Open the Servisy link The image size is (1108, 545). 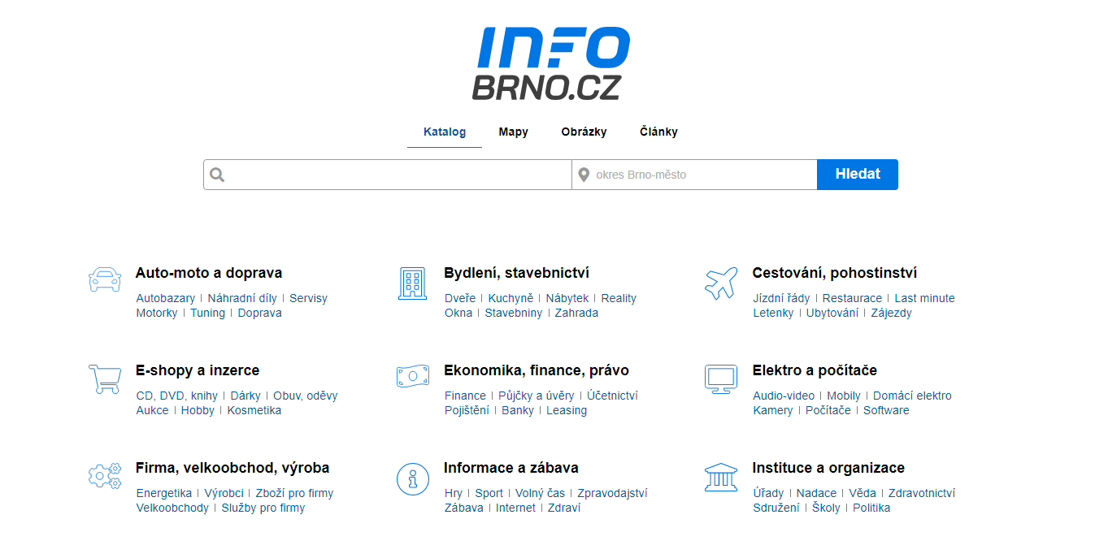click(x=309, y=298)
